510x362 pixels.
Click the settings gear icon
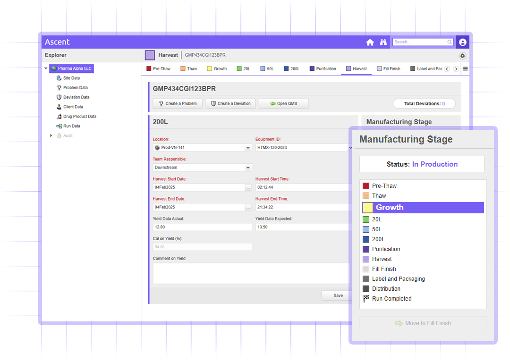(x=462, y=56)
